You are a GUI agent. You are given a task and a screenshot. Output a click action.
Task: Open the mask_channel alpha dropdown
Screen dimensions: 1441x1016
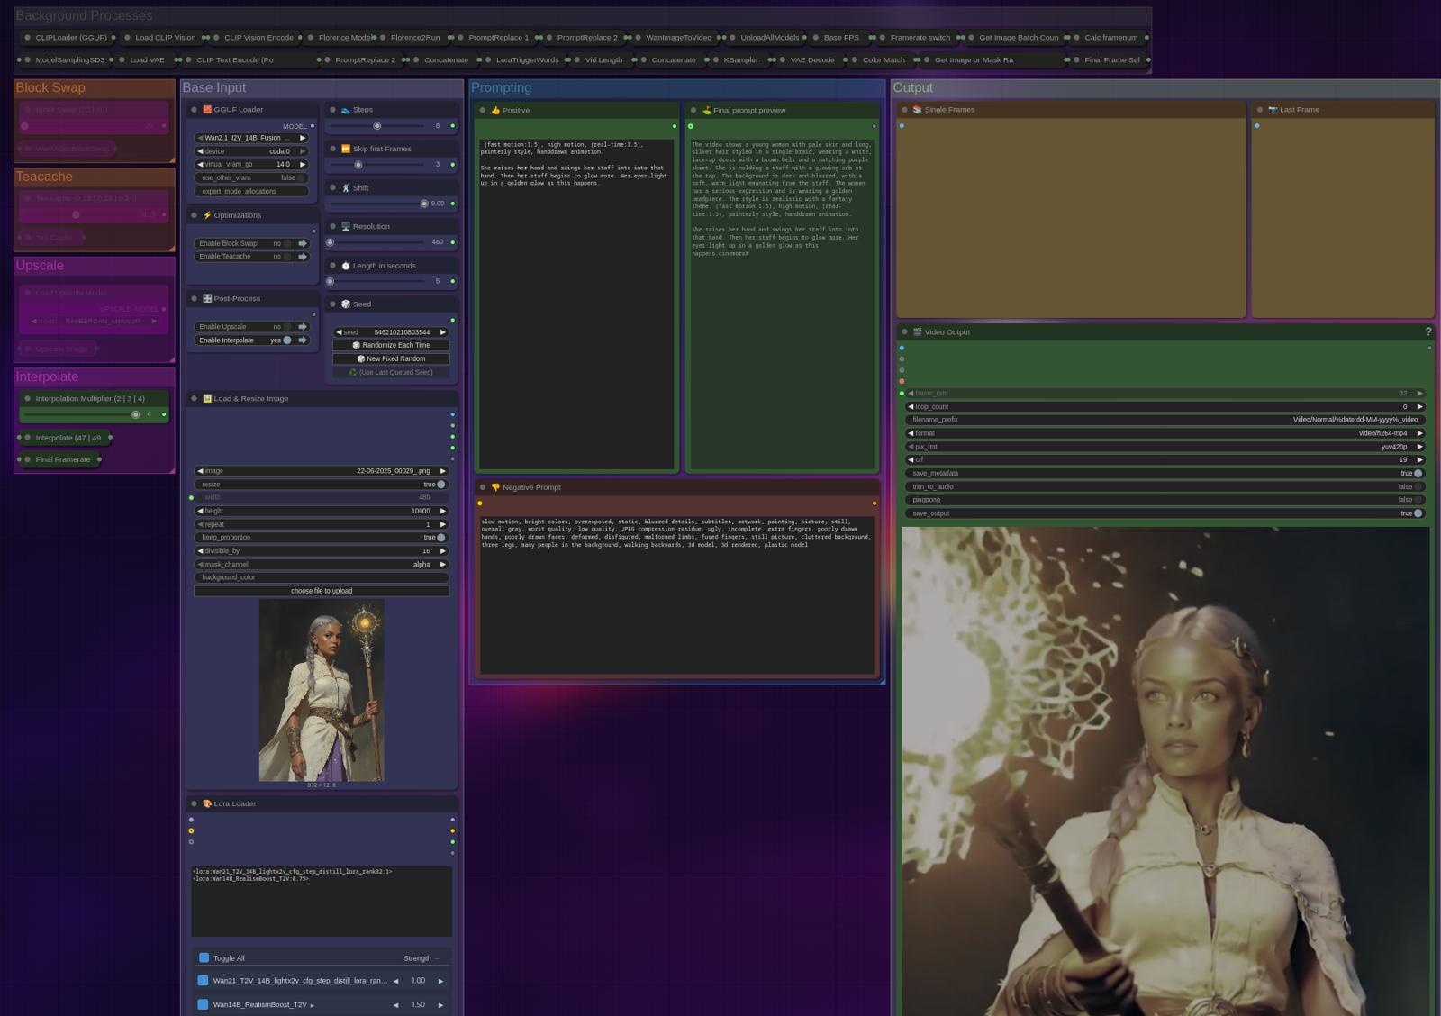coord(322,565)
